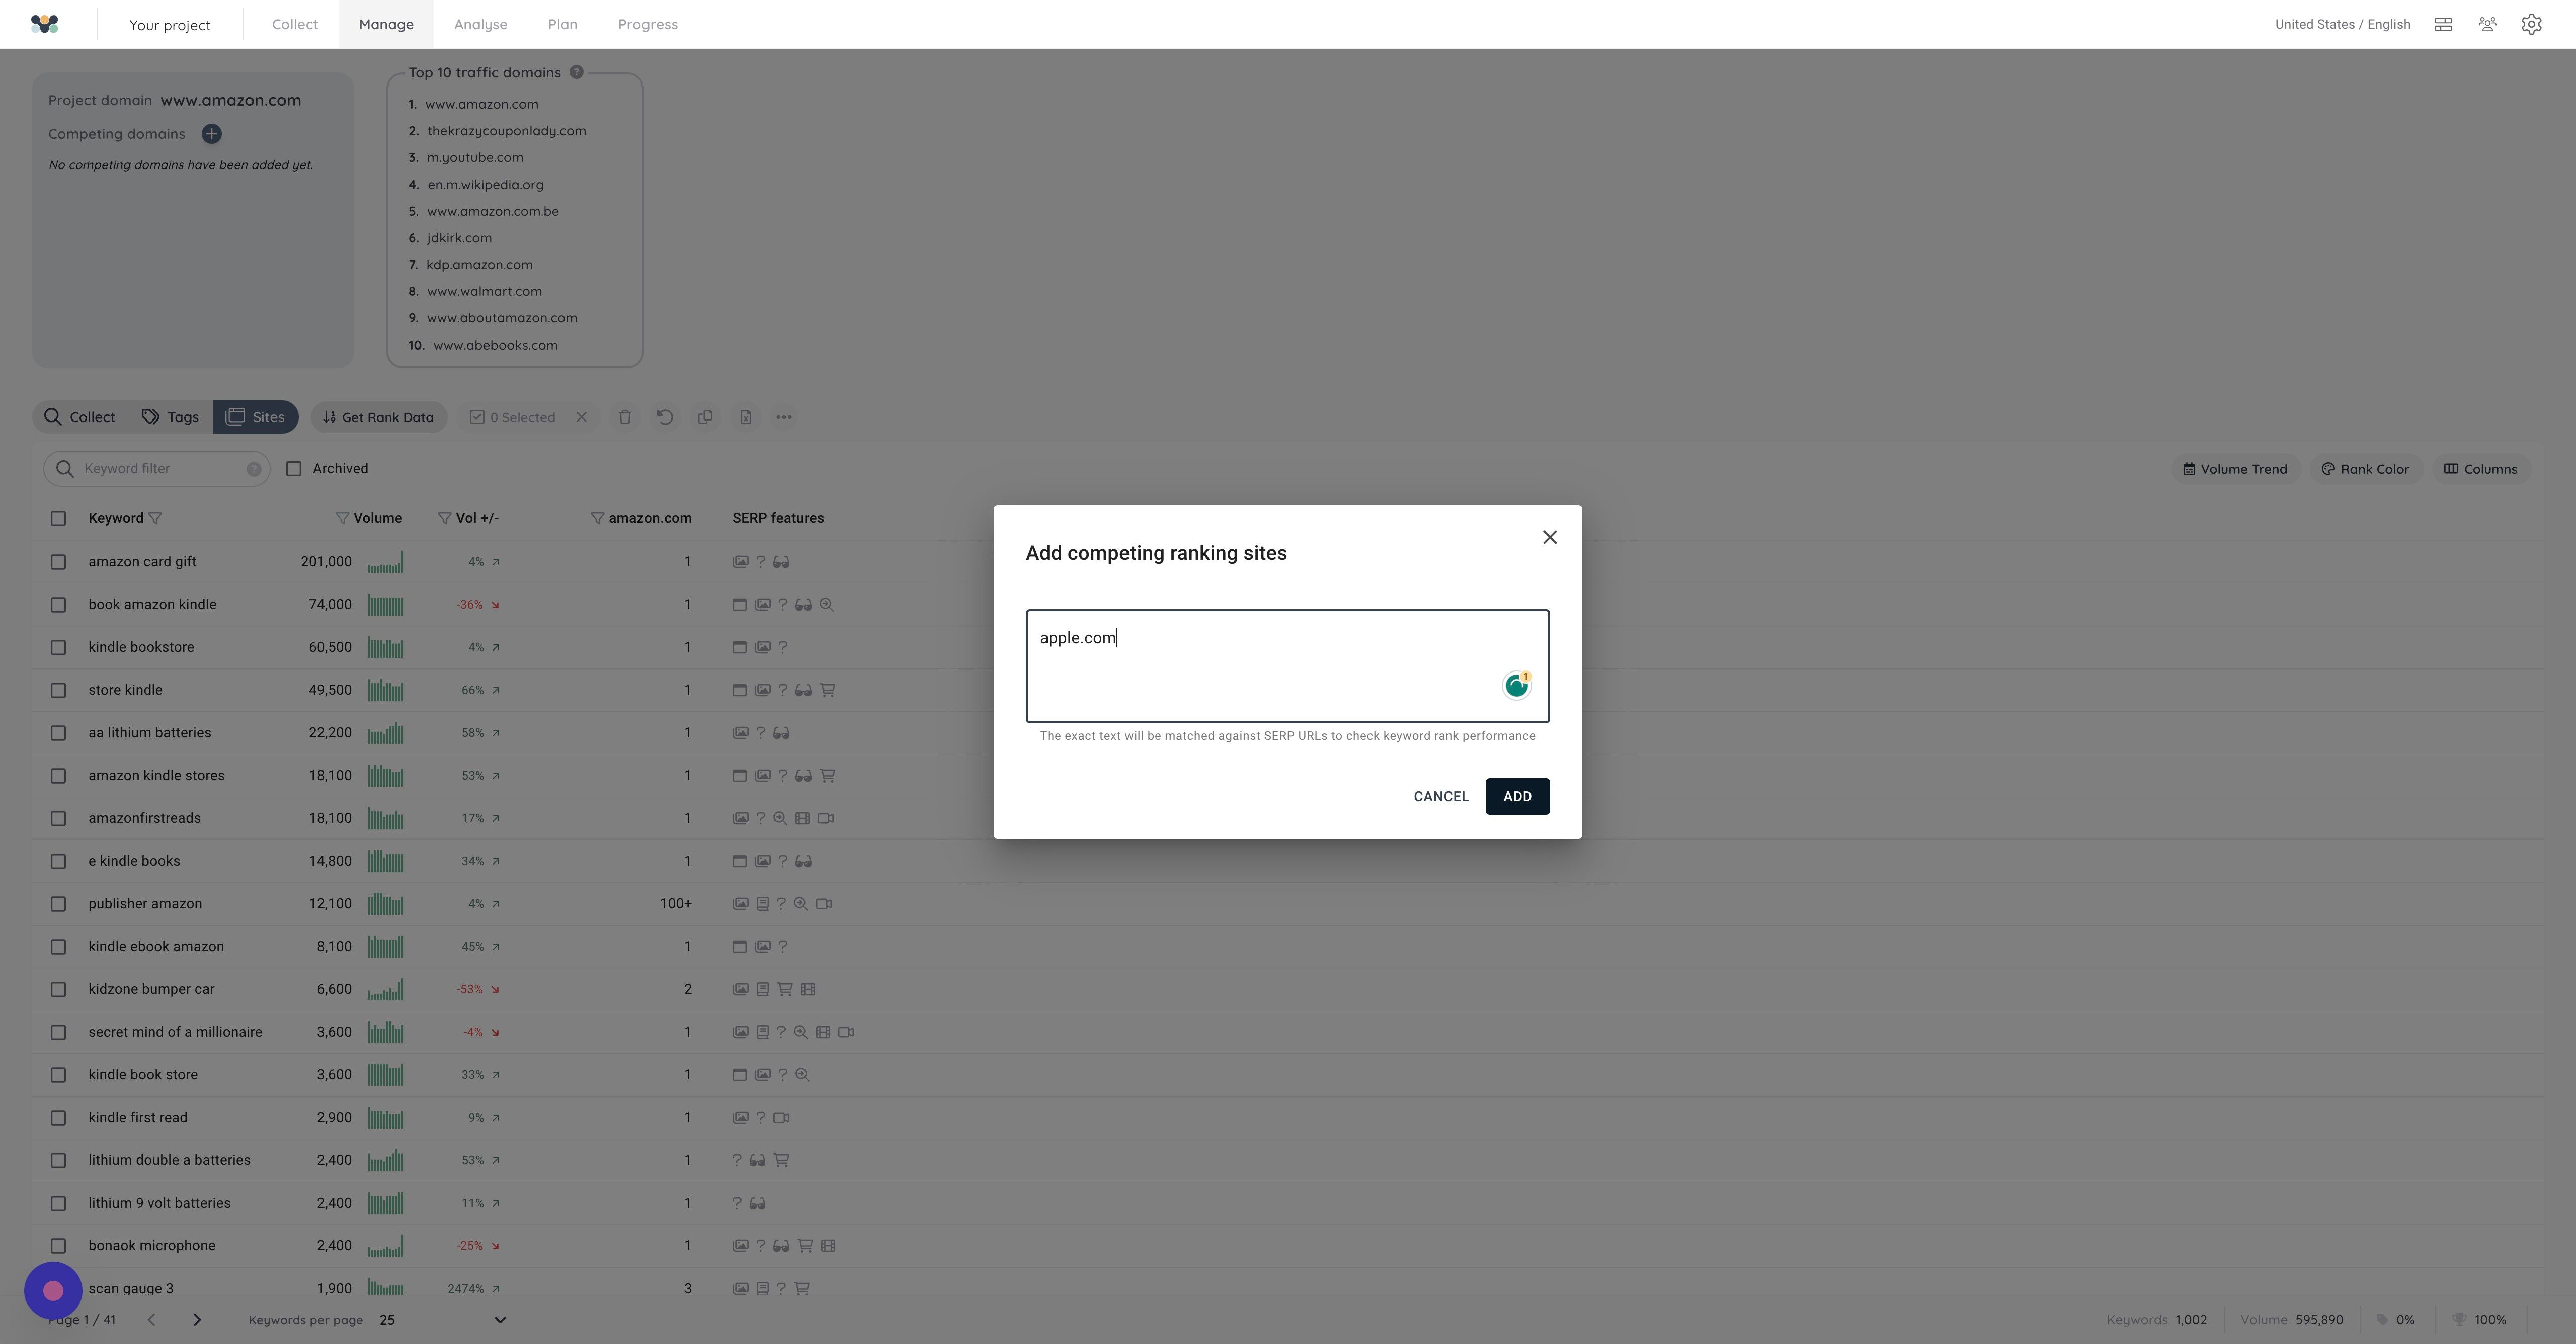Select checkbox for amazon card gift
Viewport: 2576px width, 1344px height.
coord(58,562)
